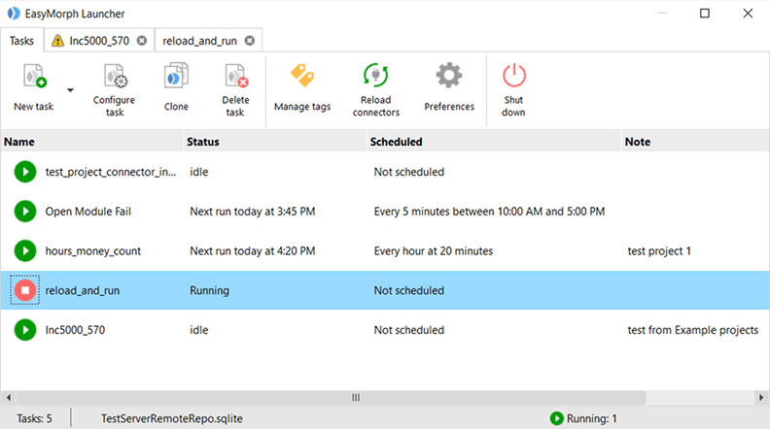Image resolution: width=770 pixels, height=429 pixels.
Task: Click the 'Running' status cell
Action: 209,290
